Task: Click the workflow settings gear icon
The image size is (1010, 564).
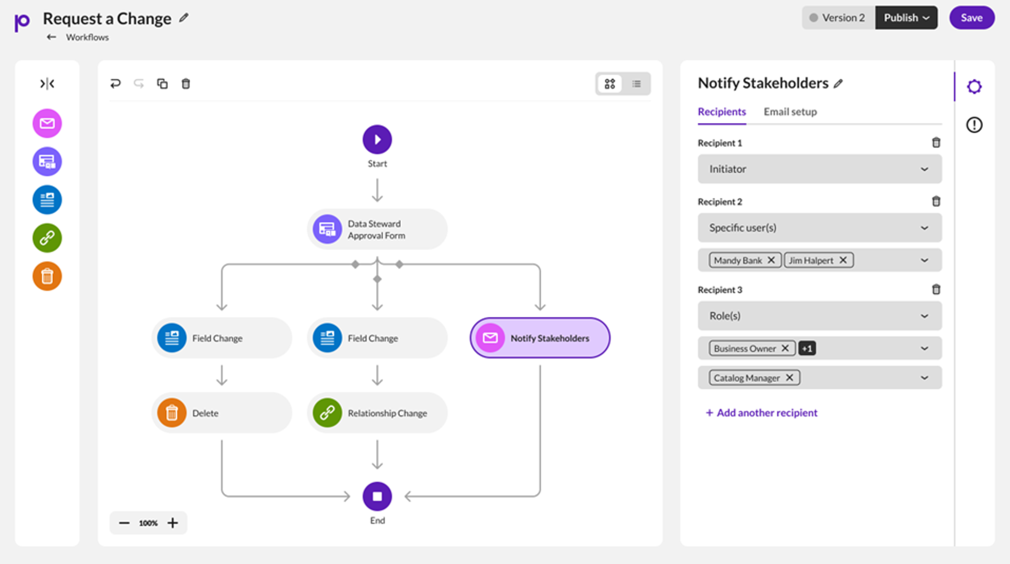Action: coord(975,87)
